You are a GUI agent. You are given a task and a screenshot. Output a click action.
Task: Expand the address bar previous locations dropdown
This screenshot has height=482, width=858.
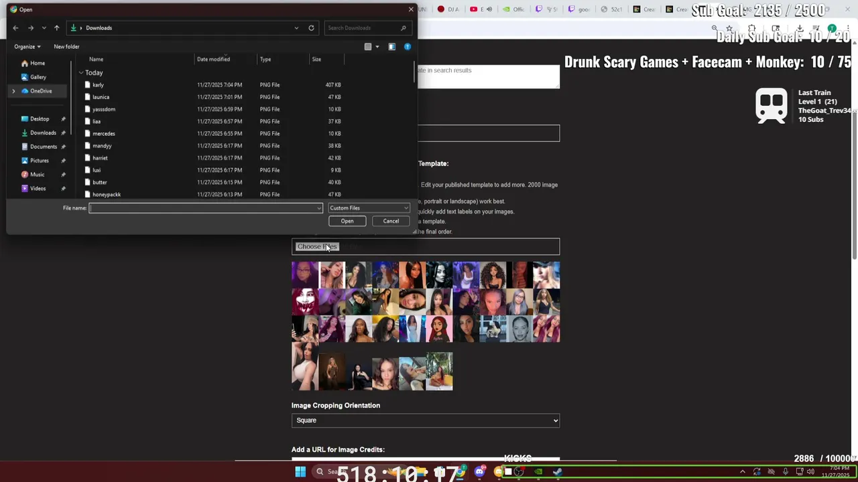296,28
